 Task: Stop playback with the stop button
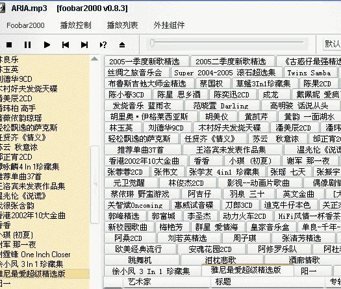pyautogui.click(x=9, y=45)
